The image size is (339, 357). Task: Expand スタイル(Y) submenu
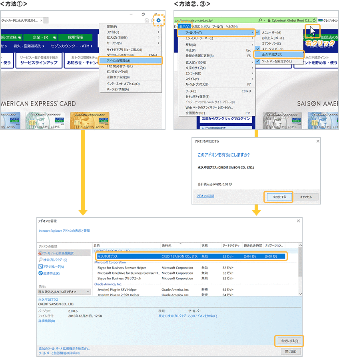point(216,79)
